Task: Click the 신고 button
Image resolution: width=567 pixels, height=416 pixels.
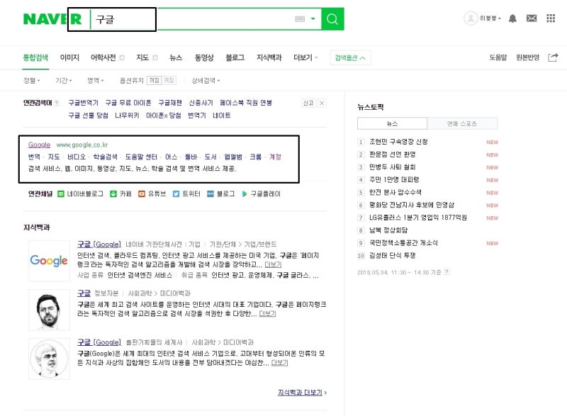Action: [308, 103]
